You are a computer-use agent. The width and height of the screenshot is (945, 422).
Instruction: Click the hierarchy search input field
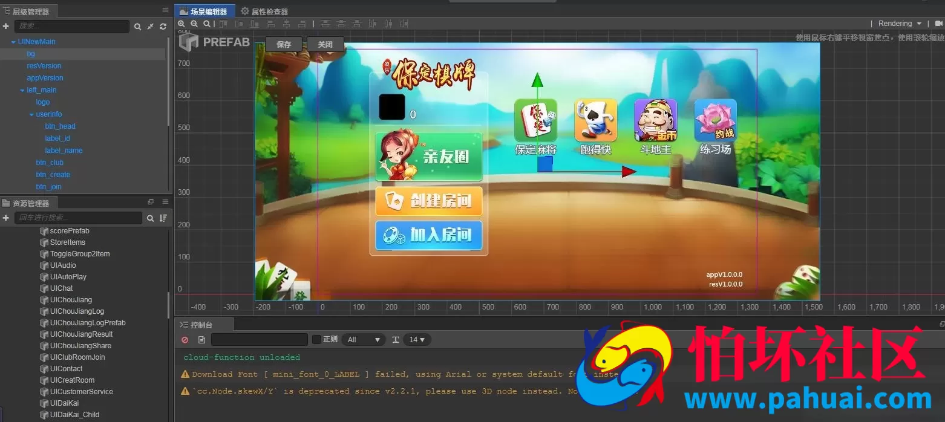(x=72, y=26)
